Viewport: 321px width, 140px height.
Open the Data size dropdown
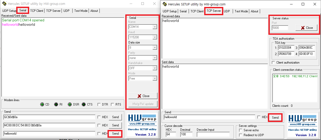(155, 47)
